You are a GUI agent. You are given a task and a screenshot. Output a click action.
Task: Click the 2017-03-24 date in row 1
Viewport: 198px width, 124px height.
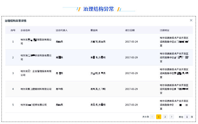click(131, 41)
